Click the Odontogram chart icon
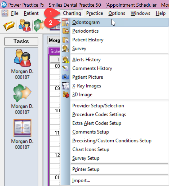169x186 pixels. click(x=65, y=22)
